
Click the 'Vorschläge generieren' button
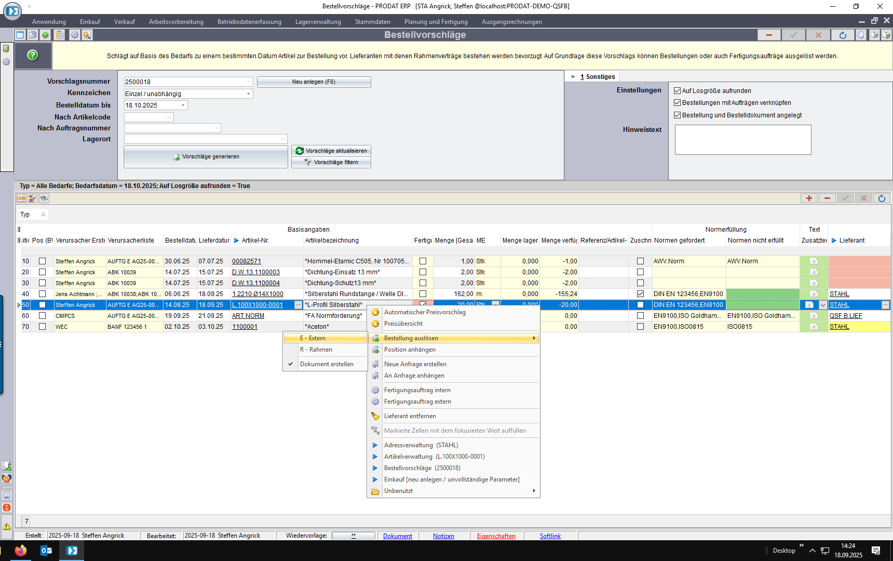click(206, 157)
